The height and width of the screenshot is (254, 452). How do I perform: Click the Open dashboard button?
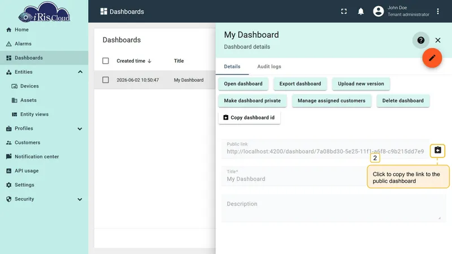click(244, 84)
